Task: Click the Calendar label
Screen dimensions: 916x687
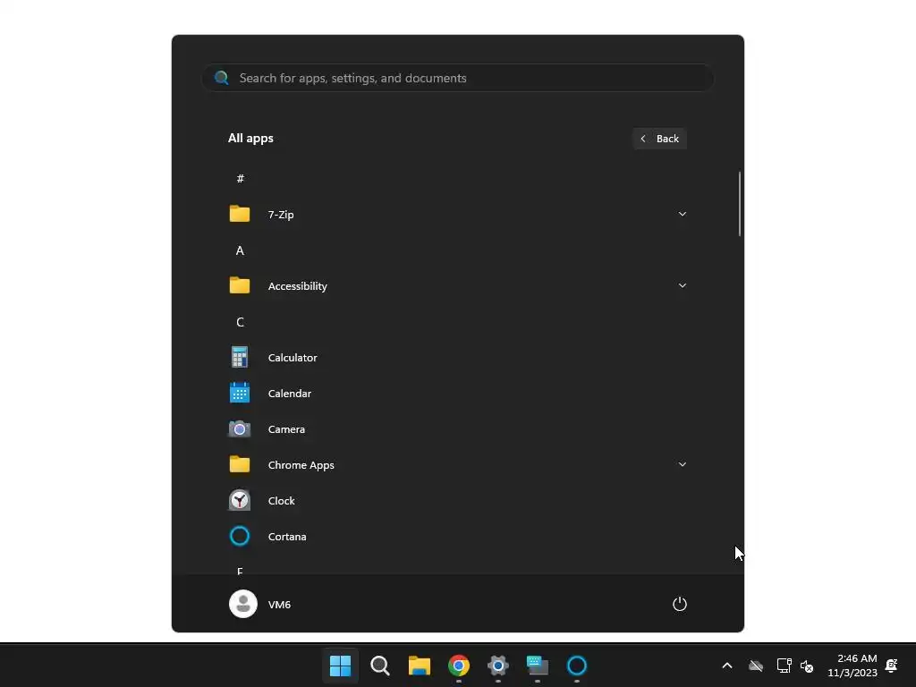Action: (290, 394)
